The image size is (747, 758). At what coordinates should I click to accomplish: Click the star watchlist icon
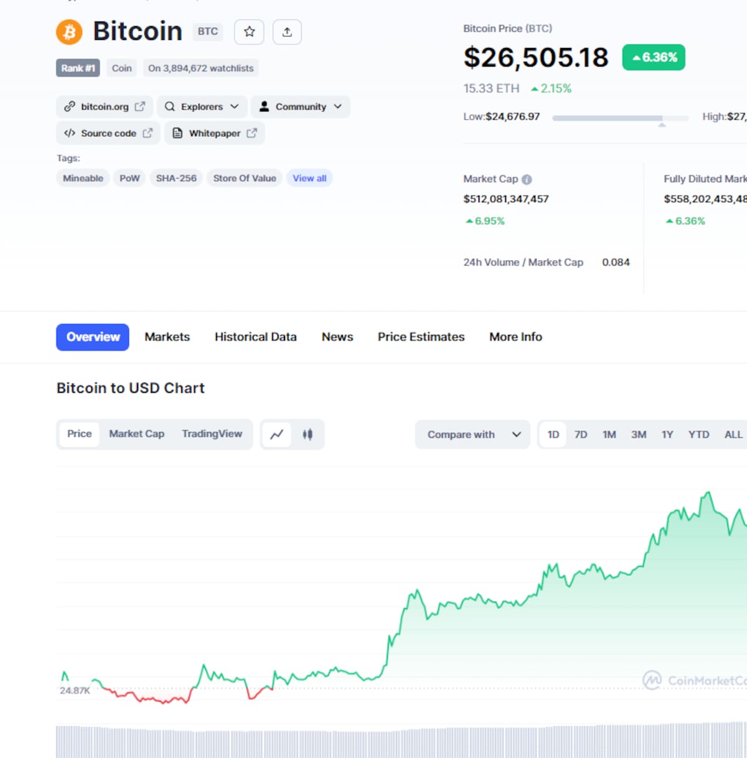click(249, 32)
